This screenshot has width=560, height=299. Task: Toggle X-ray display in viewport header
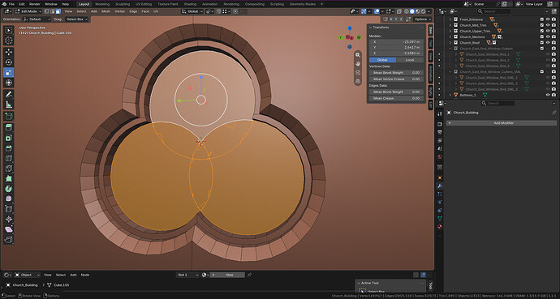point(399,11)
